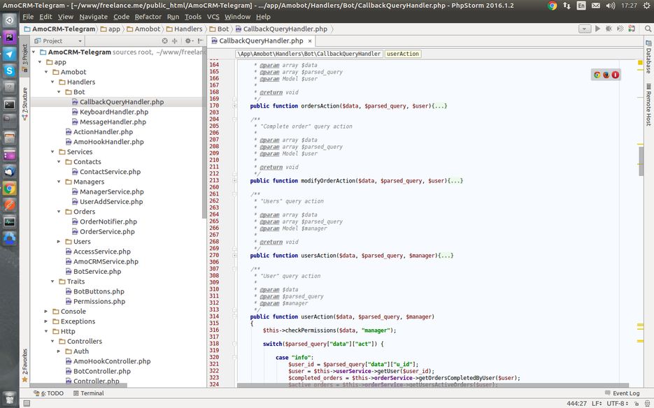Toggle the Terminal tool window

coord(88,393)
